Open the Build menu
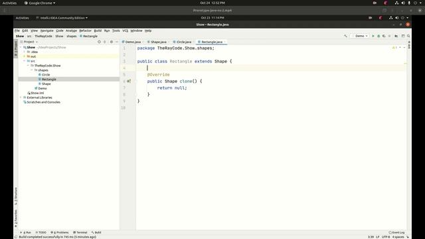425x239 pixels. [98, 31]
